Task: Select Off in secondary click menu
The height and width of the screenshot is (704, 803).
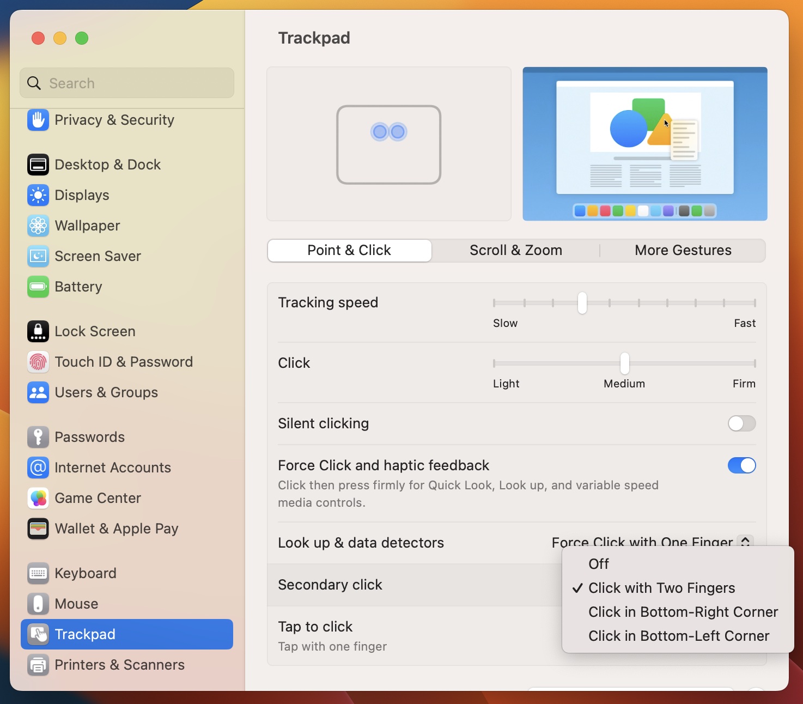Action: pyautogui.click(x=598, y=564)
